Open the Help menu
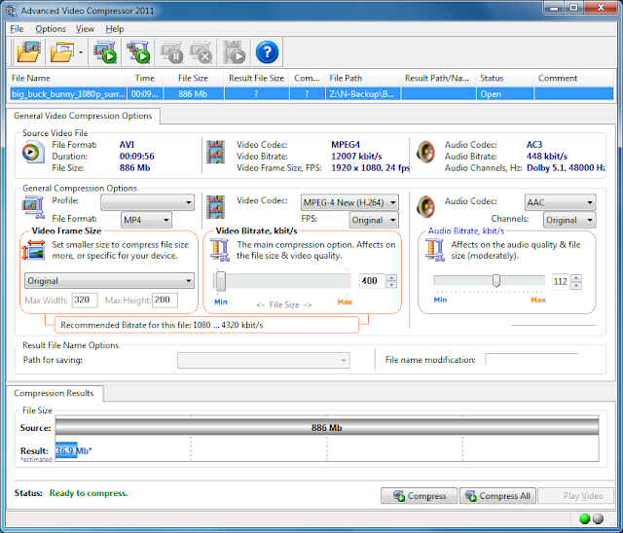This screenshot has height=533, width=623. point(115,29)
